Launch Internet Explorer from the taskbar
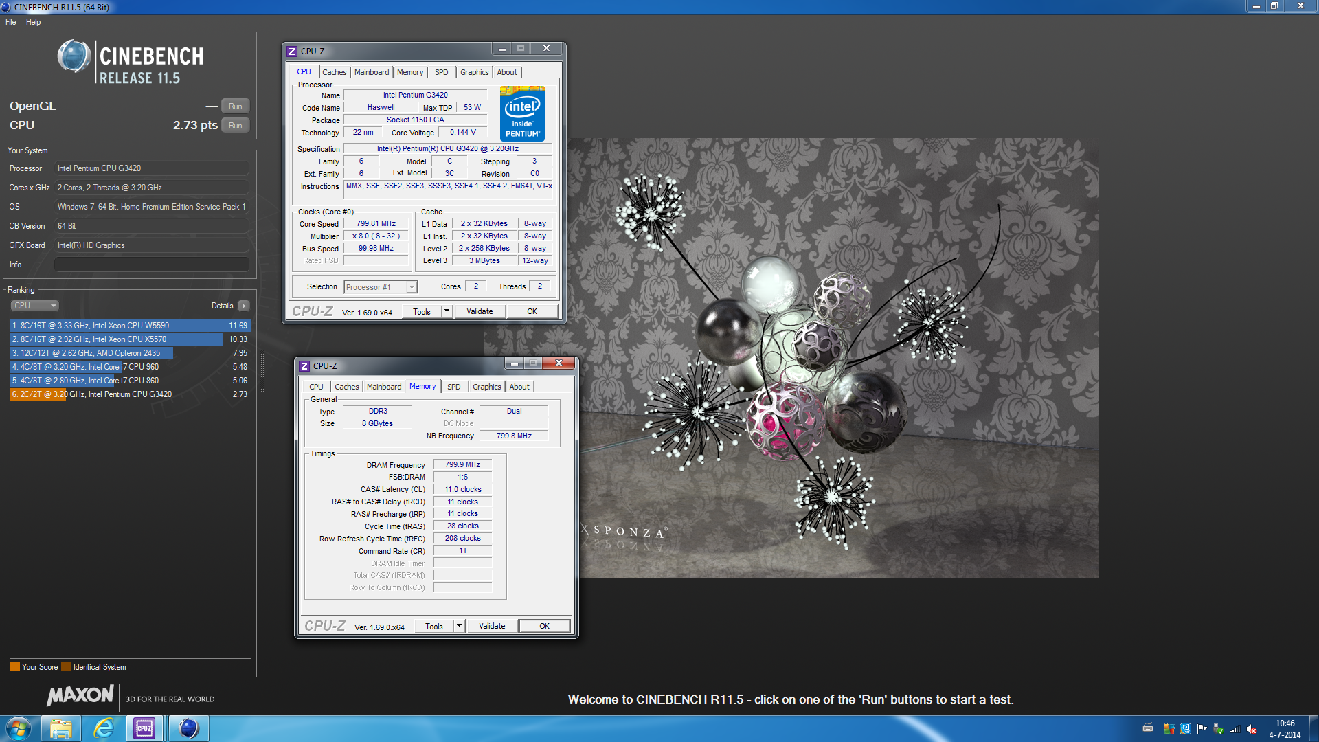This screenshot has height=742, width=1319. (104, 728)
